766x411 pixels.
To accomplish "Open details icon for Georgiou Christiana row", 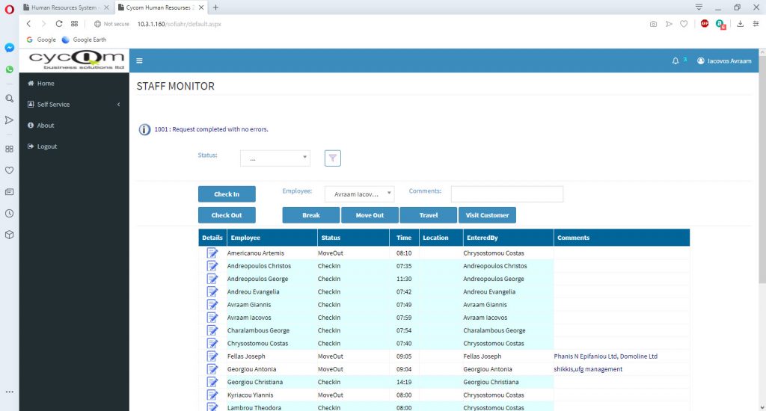I will tap(212, 382).
